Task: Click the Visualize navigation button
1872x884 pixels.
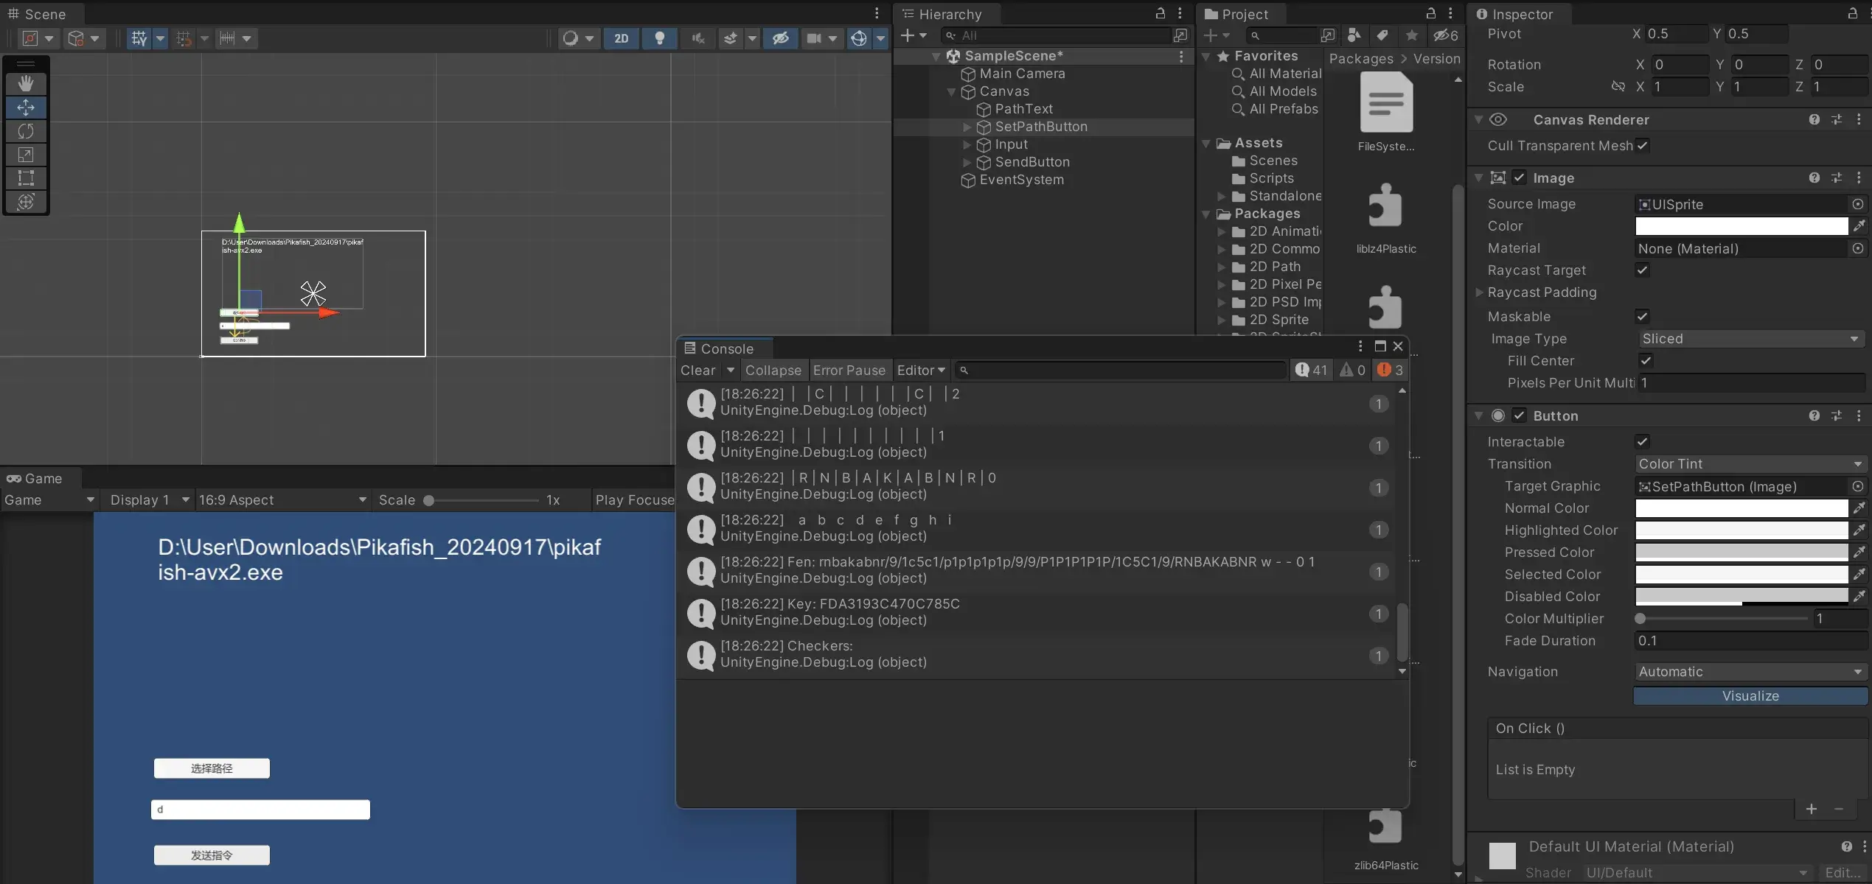Action: coord(1750,696)
